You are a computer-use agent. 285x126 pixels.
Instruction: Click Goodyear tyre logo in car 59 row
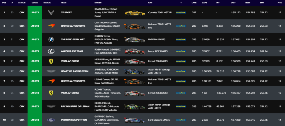181,26
